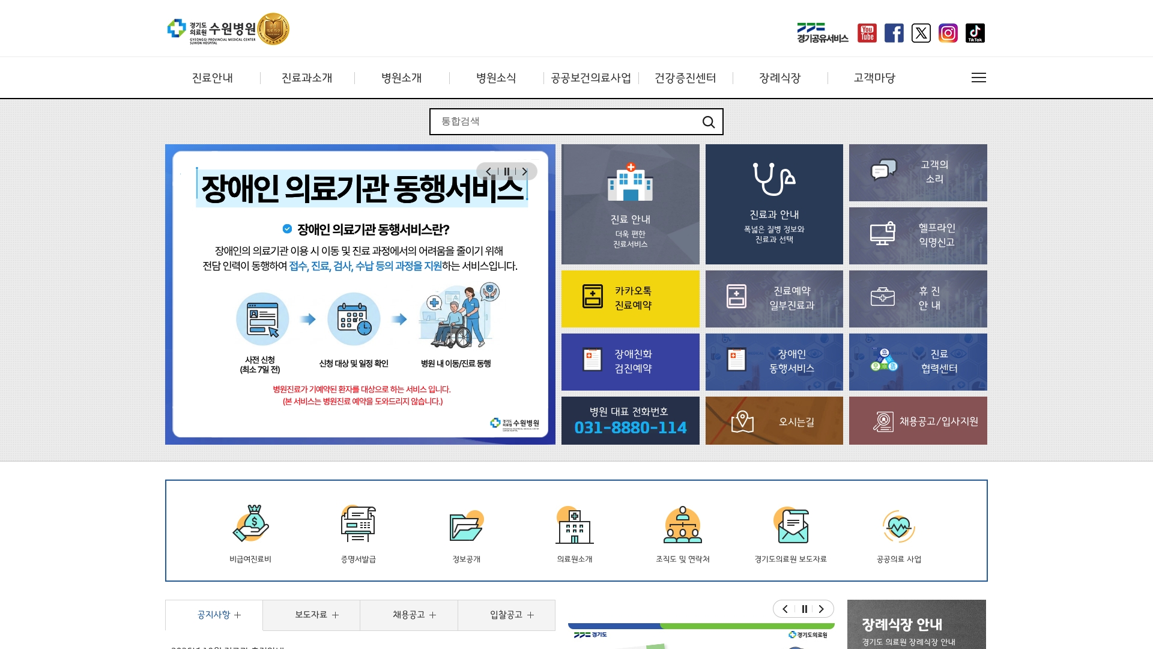This screenshot has width=1153, height=649.
Task: Open the Facebook page icon
Action: coord(894,33)
